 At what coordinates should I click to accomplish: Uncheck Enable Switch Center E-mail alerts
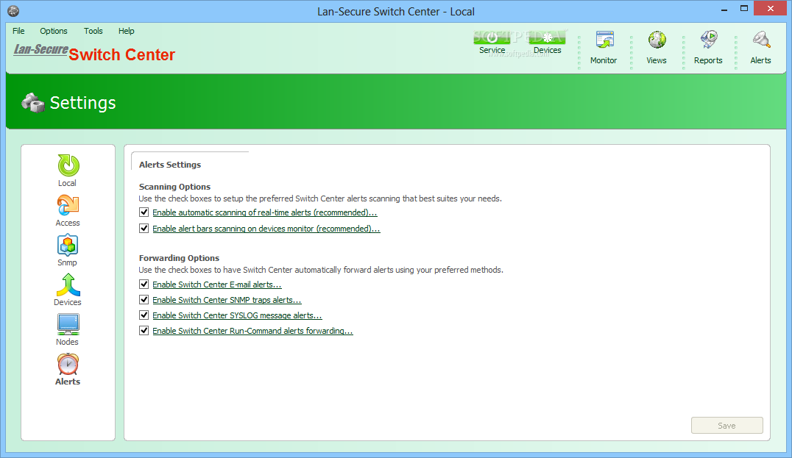pyautogui.click(x=144, y=285)
